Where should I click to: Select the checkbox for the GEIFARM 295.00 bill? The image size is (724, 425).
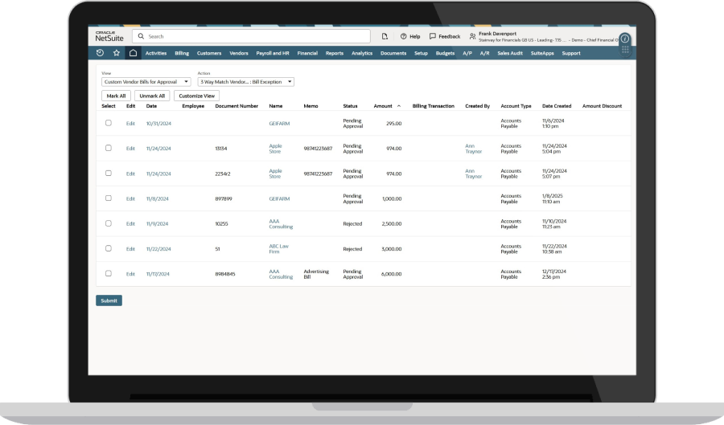(x=109, y=123)
